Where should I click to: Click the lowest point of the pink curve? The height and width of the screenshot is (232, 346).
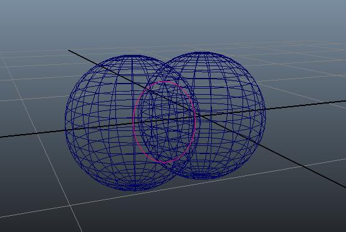(165, 162)
